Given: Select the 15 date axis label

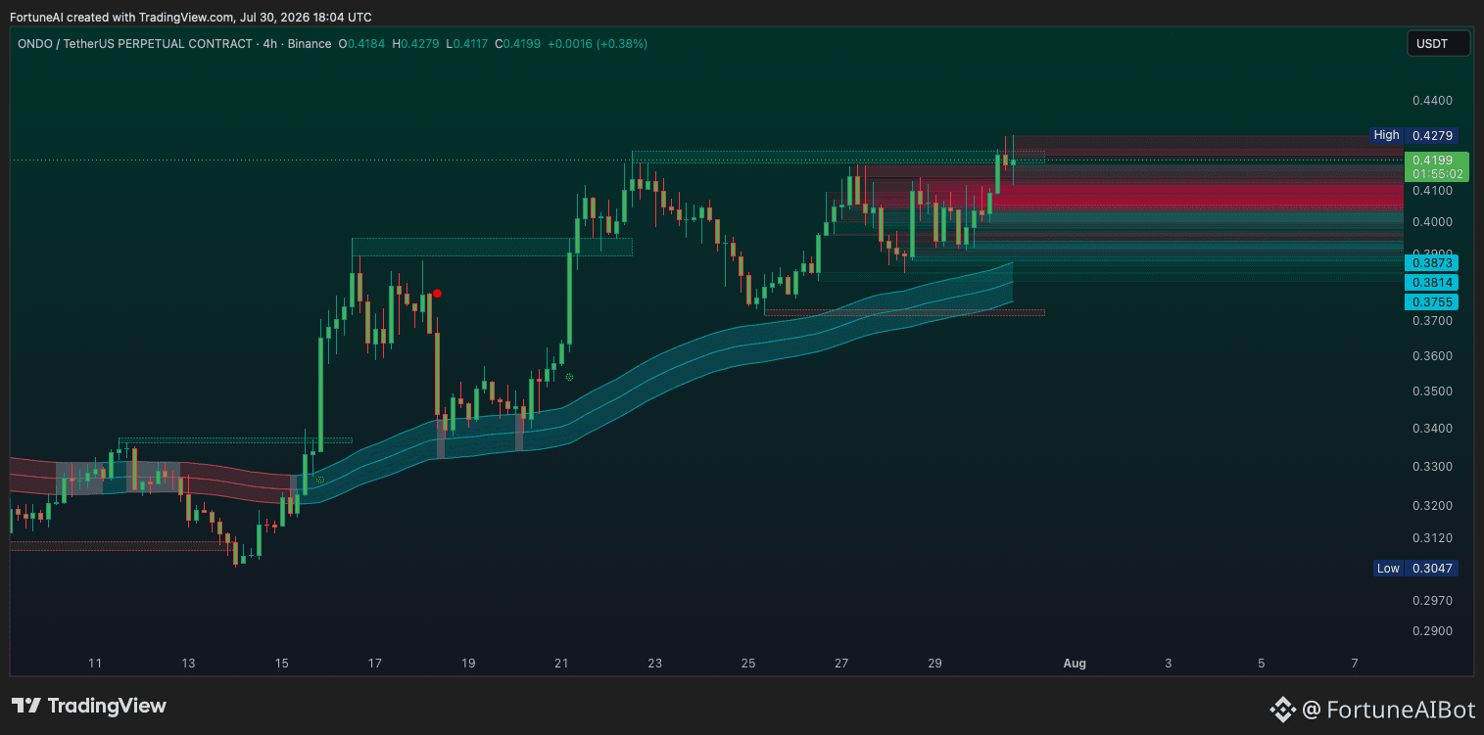Looking at the screenshot, I should (x=282, y=663).
